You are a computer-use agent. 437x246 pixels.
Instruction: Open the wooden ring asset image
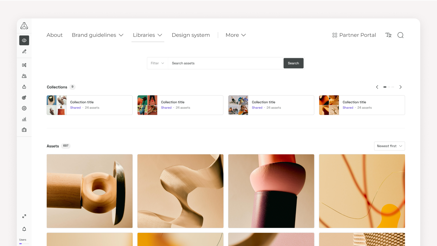pos(90,191)
